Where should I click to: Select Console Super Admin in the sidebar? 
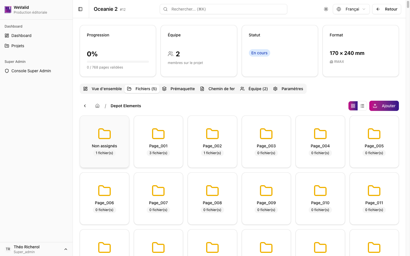click(30, 71)
